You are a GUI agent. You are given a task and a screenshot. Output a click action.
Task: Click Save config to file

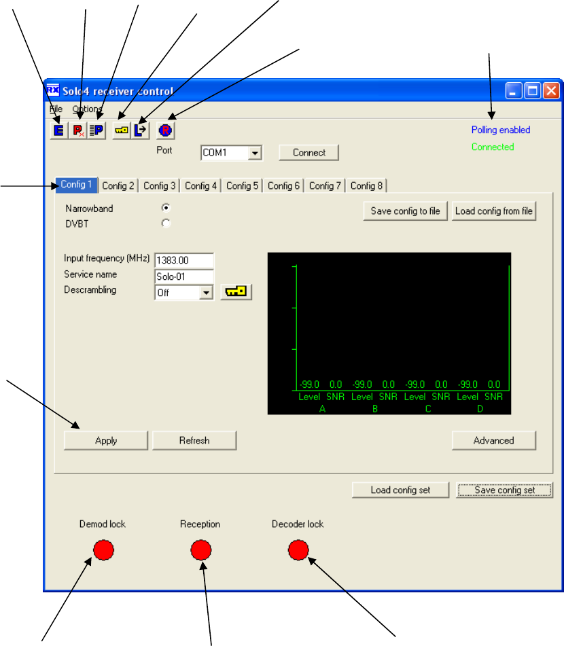tap(405, 211)
